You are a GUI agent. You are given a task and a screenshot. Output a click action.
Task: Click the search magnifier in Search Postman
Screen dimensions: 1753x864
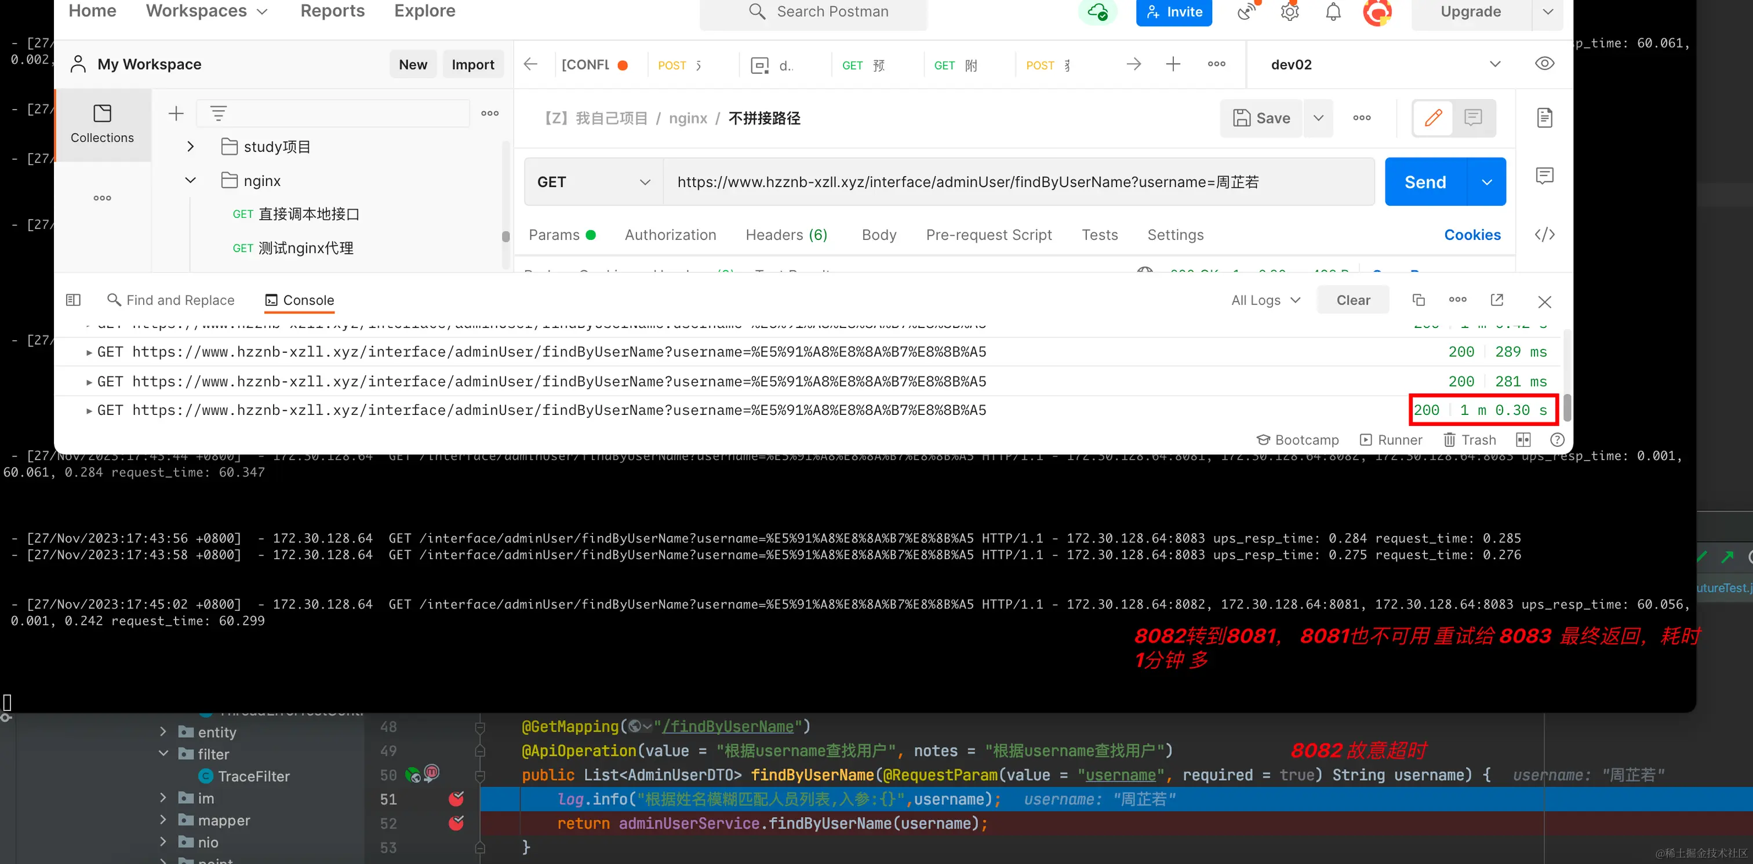[757, 12]
